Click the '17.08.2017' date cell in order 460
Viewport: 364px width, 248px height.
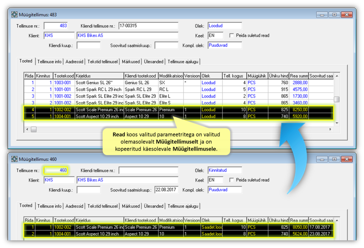click(321, 227)
